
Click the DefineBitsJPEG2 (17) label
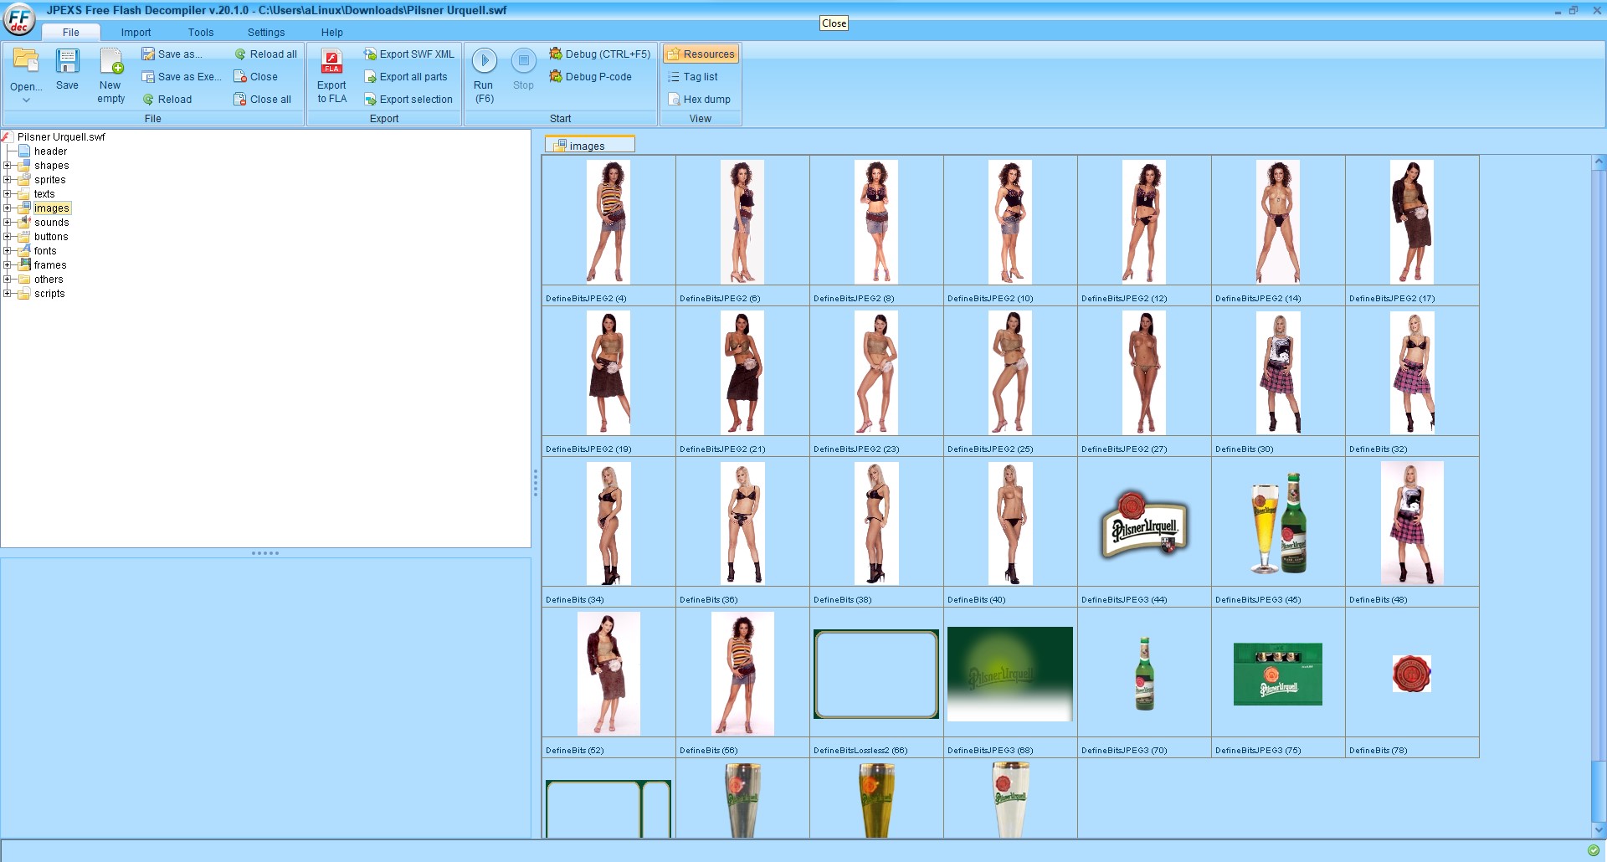click(1392, 299)
